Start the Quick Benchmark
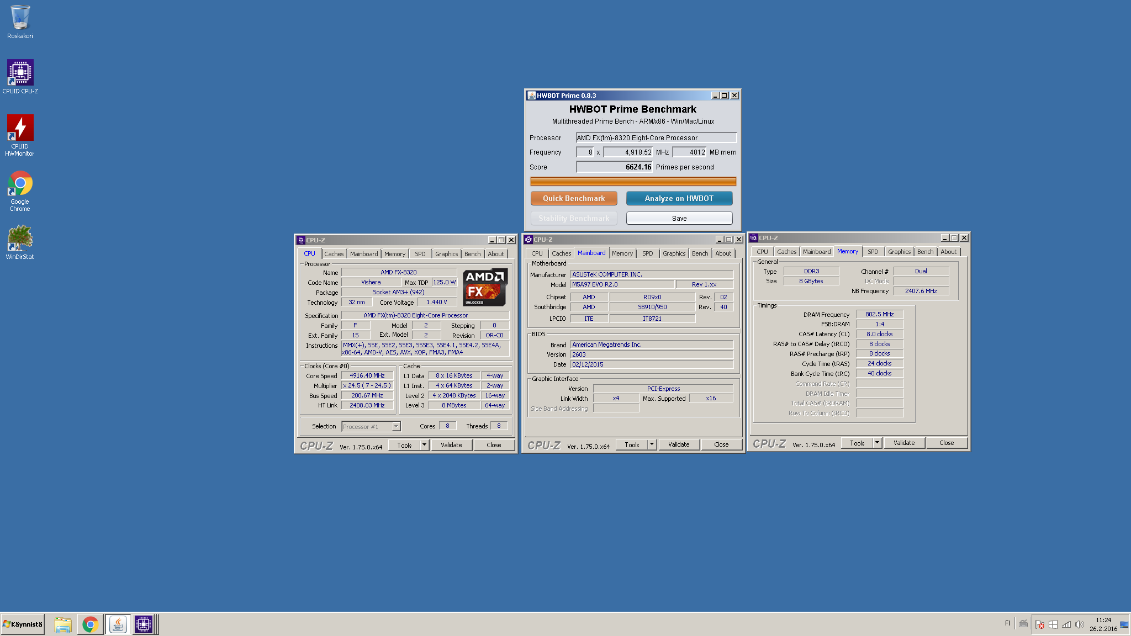 pos(574,198)
